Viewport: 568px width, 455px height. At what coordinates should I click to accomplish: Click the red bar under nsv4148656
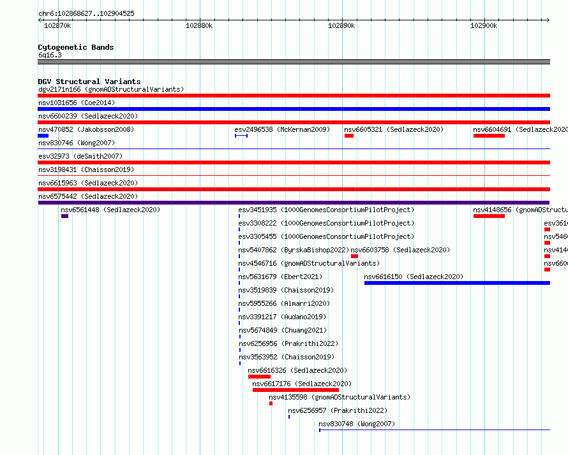pos(489,216)
